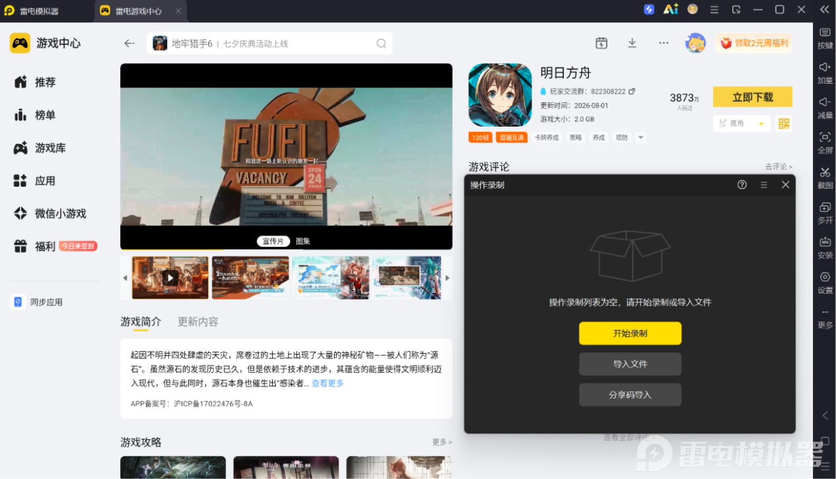Go back with the left arrow button

tap(129, 44)
